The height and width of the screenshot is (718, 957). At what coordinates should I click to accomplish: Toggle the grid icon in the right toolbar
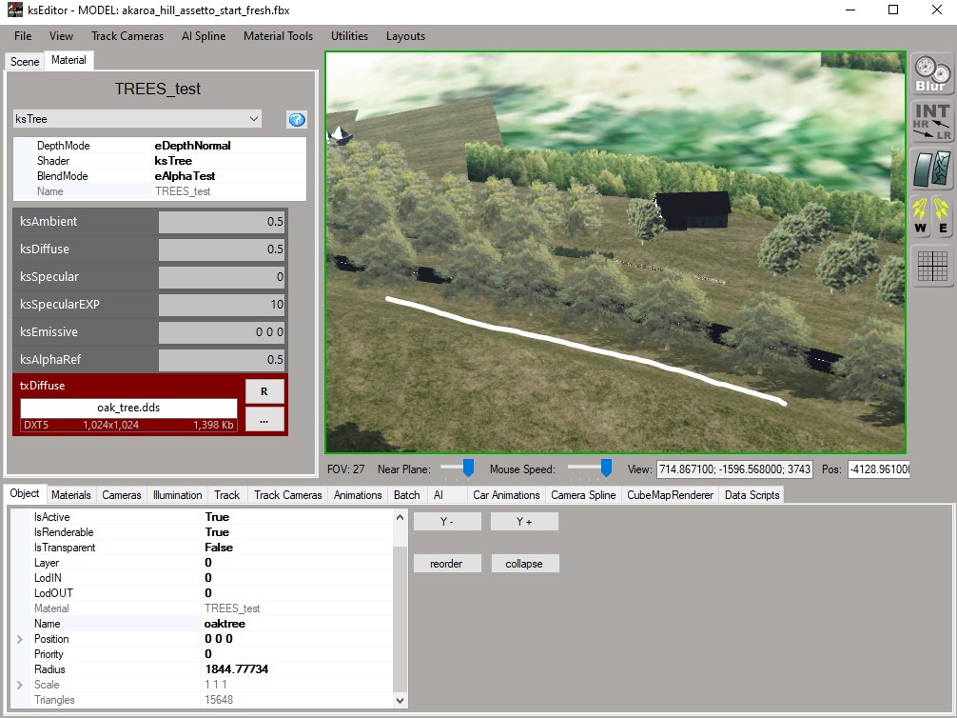pyautogui.click(x=931, y=266)
